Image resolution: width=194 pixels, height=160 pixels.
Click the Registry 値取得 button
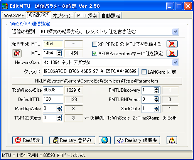(x=137, y=140)
